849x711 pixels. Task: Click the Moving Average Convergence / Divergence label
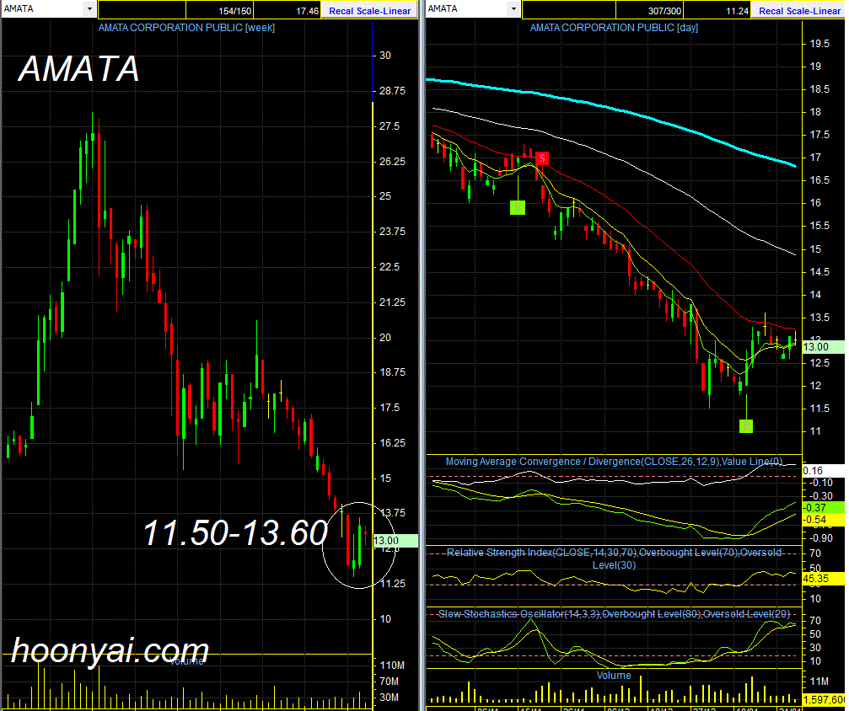(614, 462)
